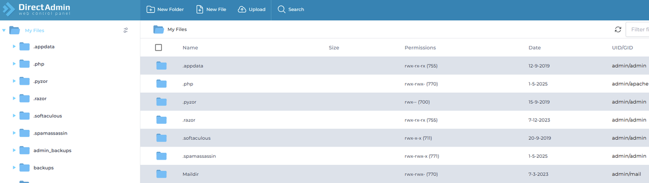Select .pyzor folder in sidebar tree
649x183 pixels.
tap(41, 81)
